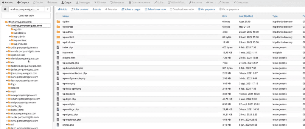Click the Editar toolbar button

[159, 2]
